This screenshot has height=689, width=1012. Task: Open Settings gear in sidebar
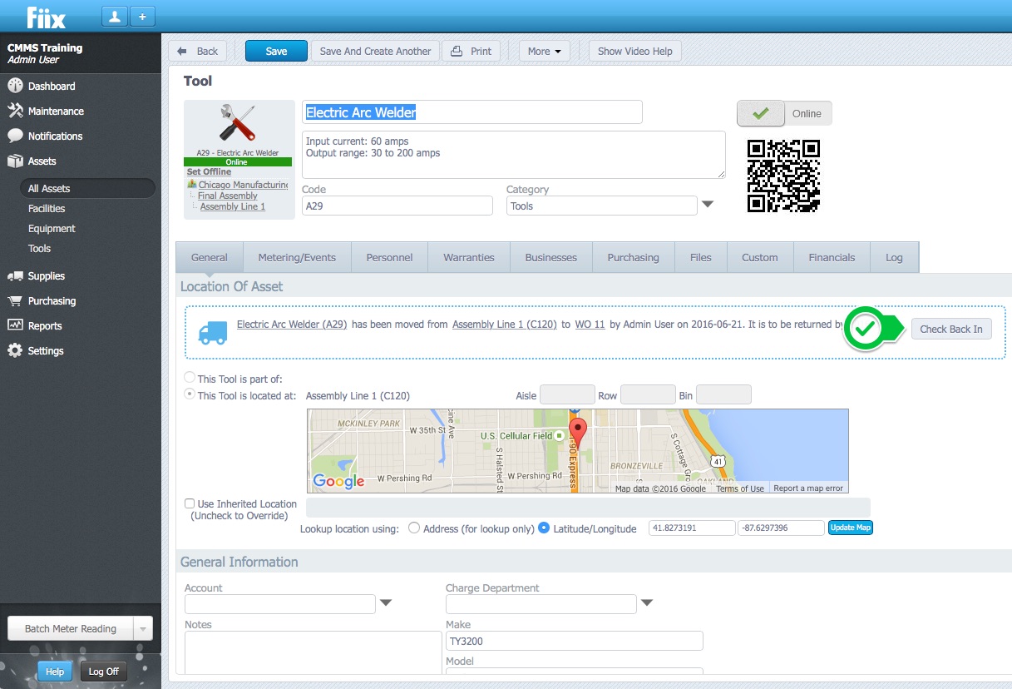point(47,350)
